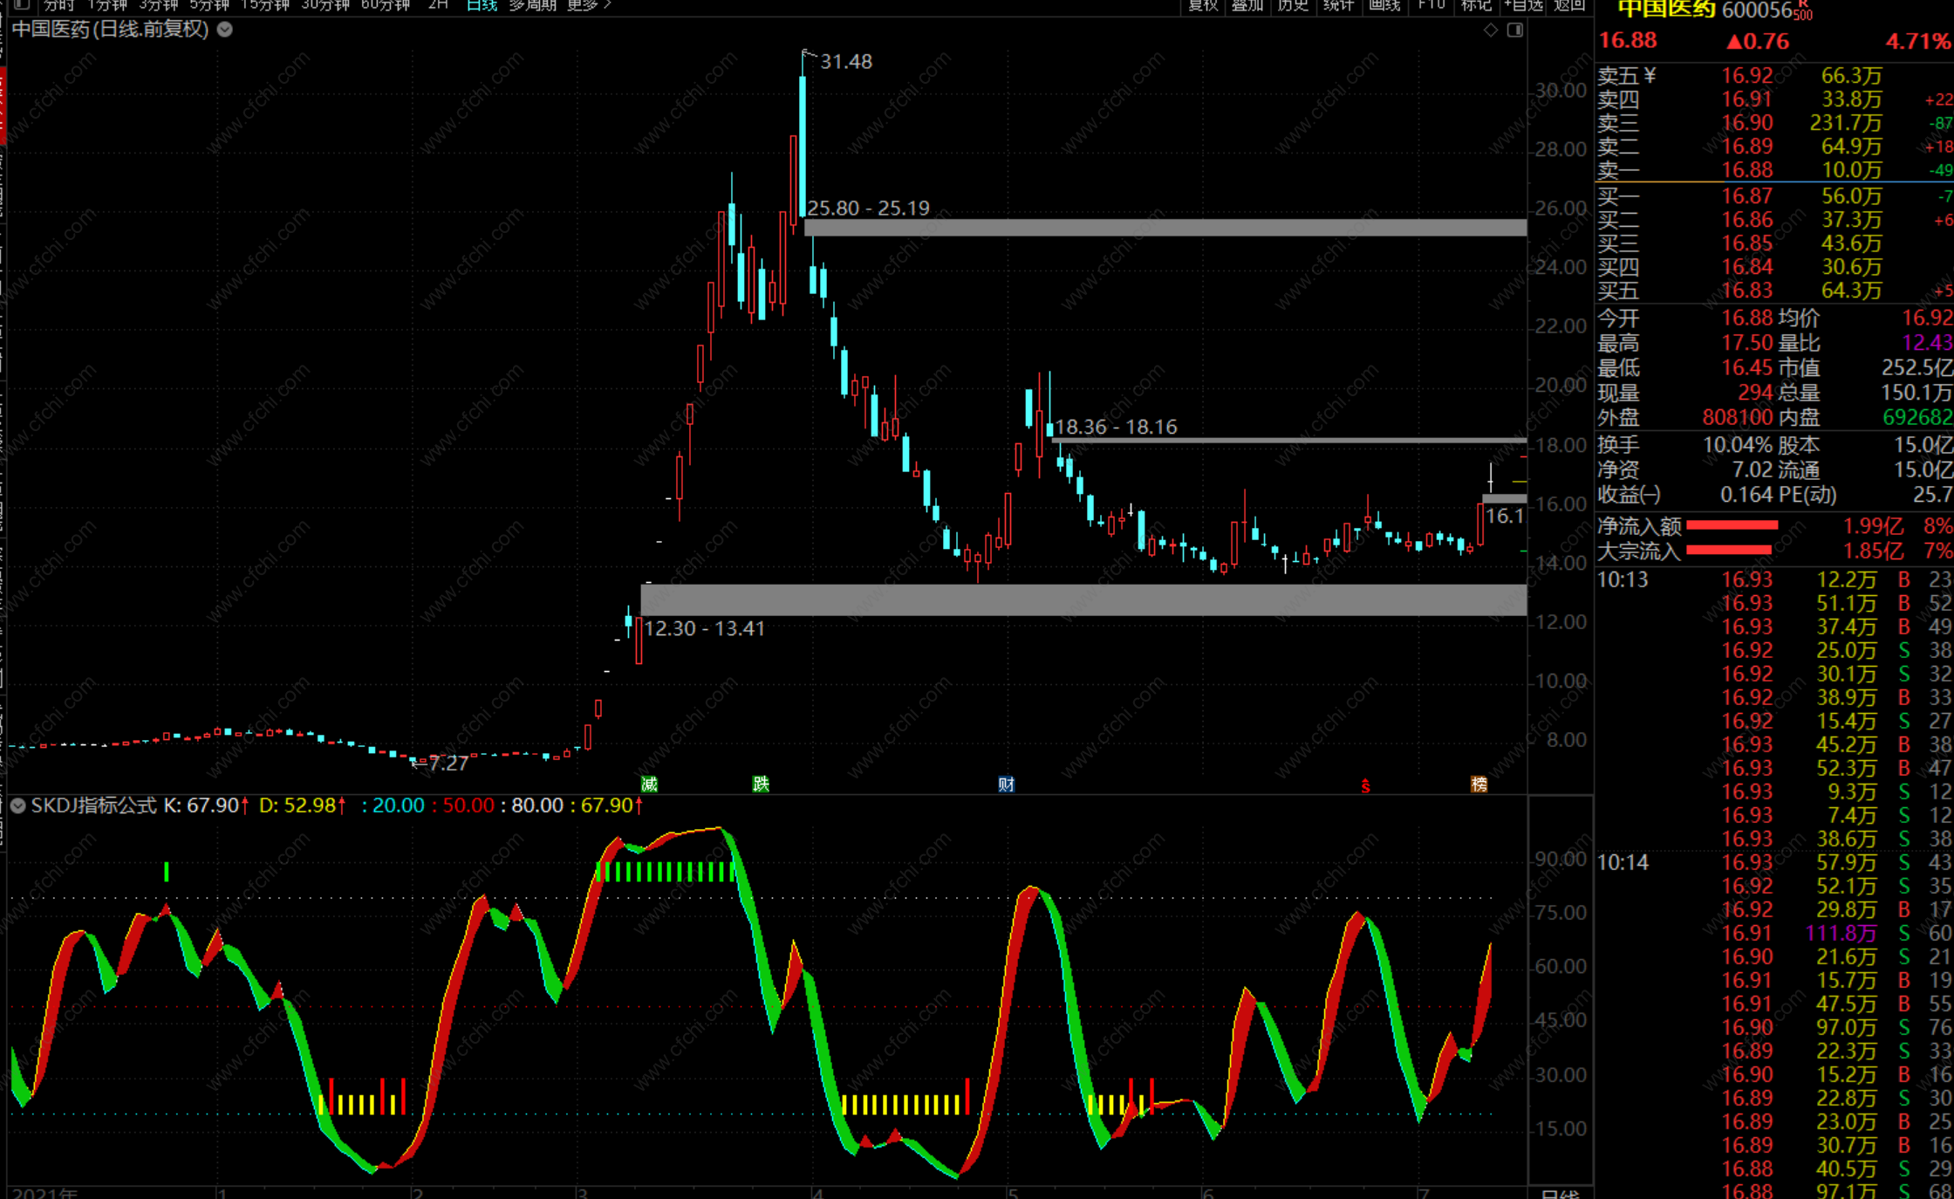Screen dimensions: 1954x1199
Task: Toggle the 叠加 overlay option
Action: click(1247, 5)
